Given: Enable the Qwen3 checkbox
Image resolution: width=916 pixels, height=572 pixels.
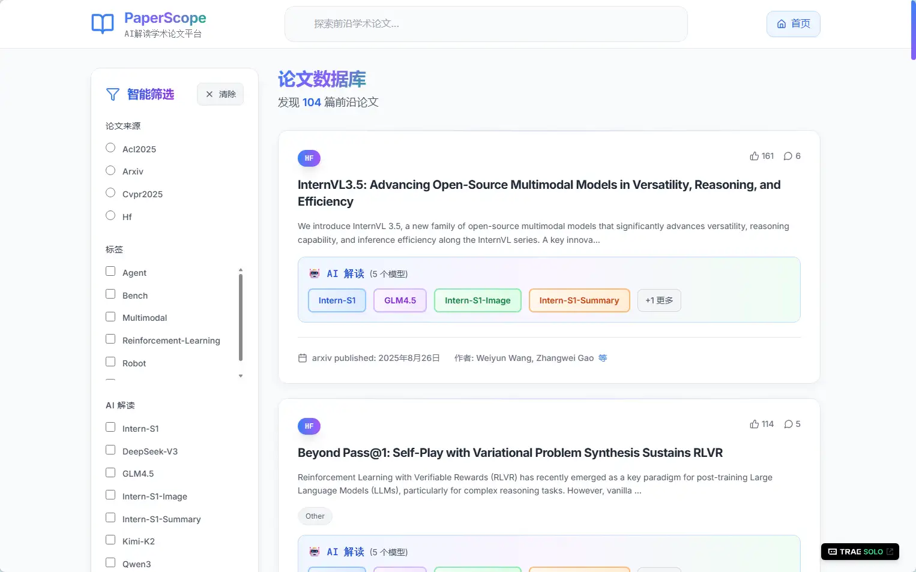Looking at the screenshot, I should [x=110, y=562].
